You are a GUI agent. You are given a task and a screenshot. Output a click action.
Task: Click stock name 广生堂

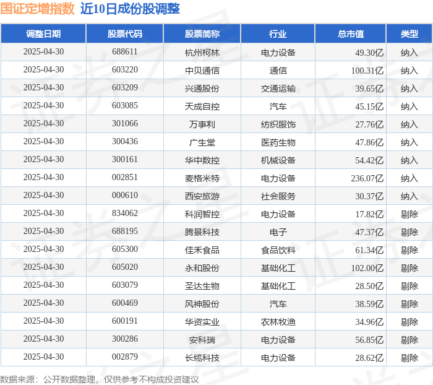tap(202, 142)
